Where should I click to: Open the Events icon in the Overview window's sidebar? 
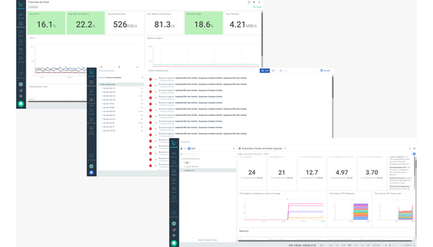[21, 51]
